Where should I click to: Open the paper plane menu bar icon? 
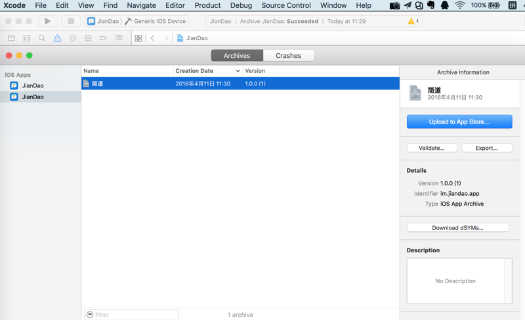point(408,5)
